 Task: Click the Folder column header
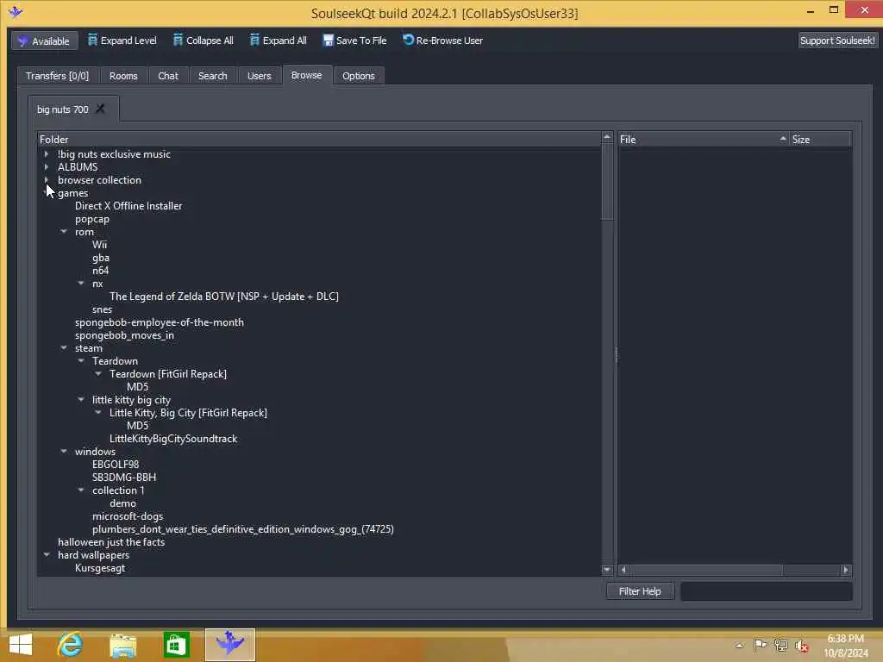319,139
